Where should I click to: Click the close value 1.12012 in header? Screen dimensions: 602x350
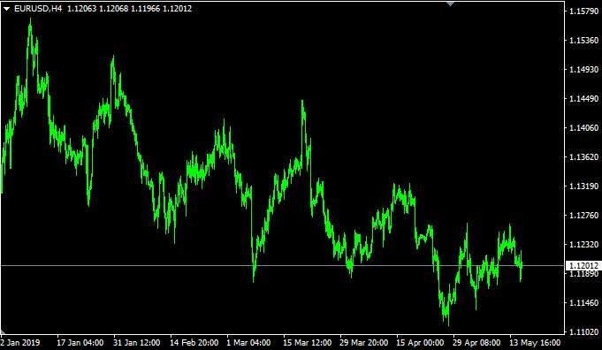point(178,9)
